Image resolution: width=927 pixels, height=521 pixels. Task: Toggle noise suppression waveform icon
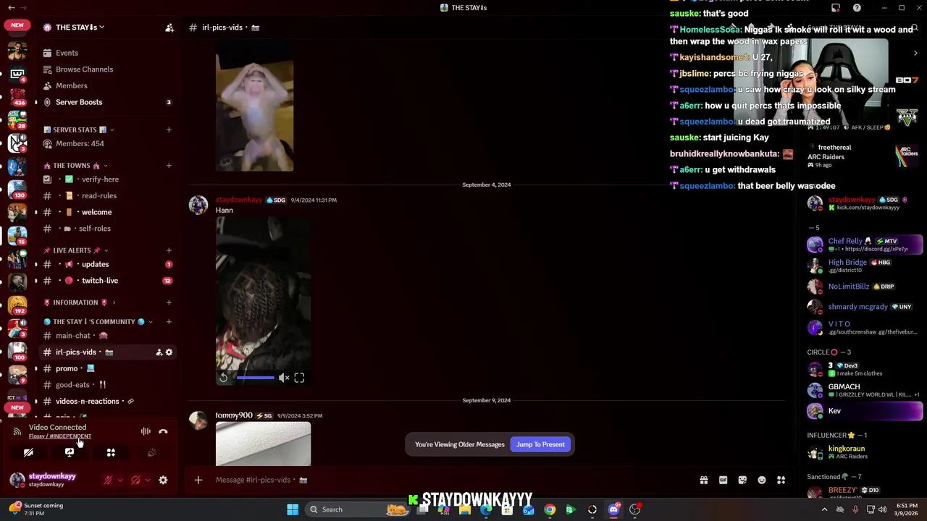pyautogui.click(x=146, y=432)
